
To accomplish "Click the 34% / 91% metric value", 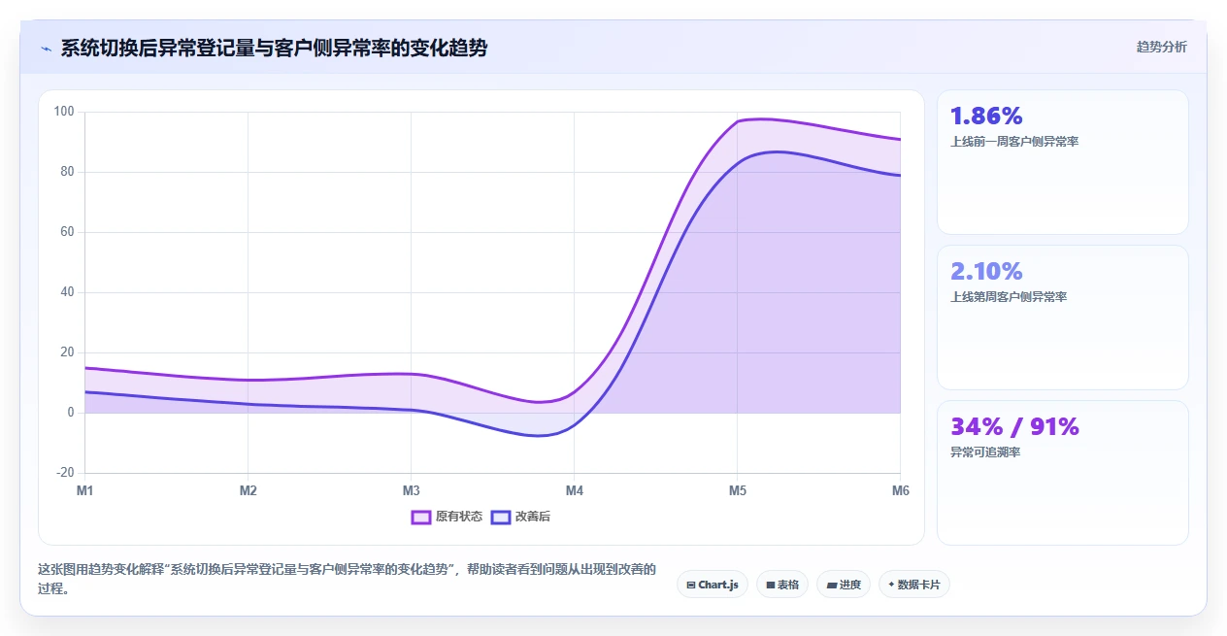I will (x=1014, y=426).
